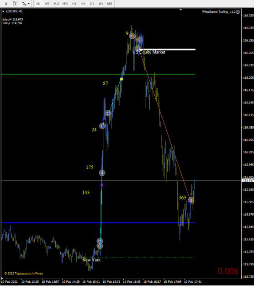Click the time scale label 10 Feb 2022
Screen dimensions: 254x286
tap(9, 281)
